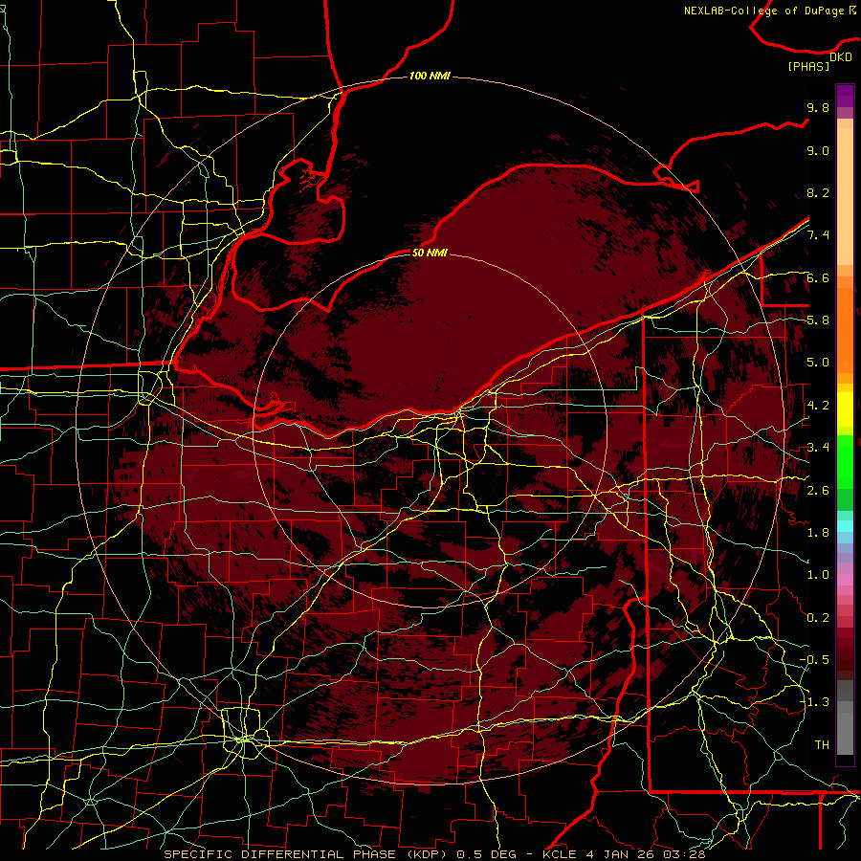This screenshot has width=861, height=861.
Task: Click the 1.8 scale value
Action: point(818,533)
